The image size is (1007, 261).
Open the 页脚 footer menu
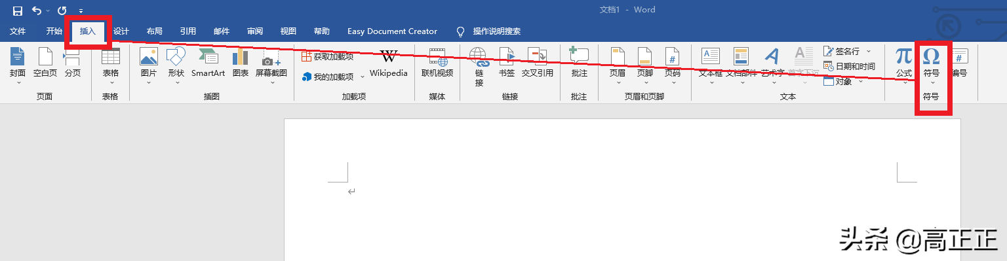(x=645, y=65)
